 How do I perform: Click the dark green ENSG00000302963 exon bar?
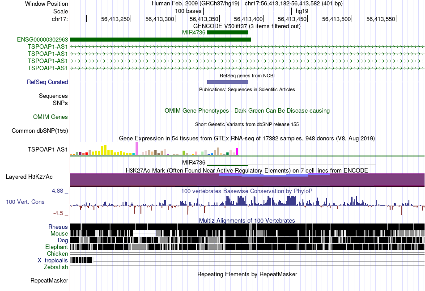click(x=160, y=39)
